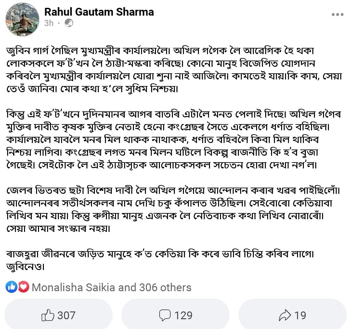Click the 3h post timestamp
Viewport: 351px width, 329px height.
coord(49,23)
